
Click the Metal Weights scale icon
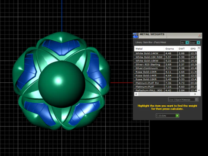click(136, 36)
